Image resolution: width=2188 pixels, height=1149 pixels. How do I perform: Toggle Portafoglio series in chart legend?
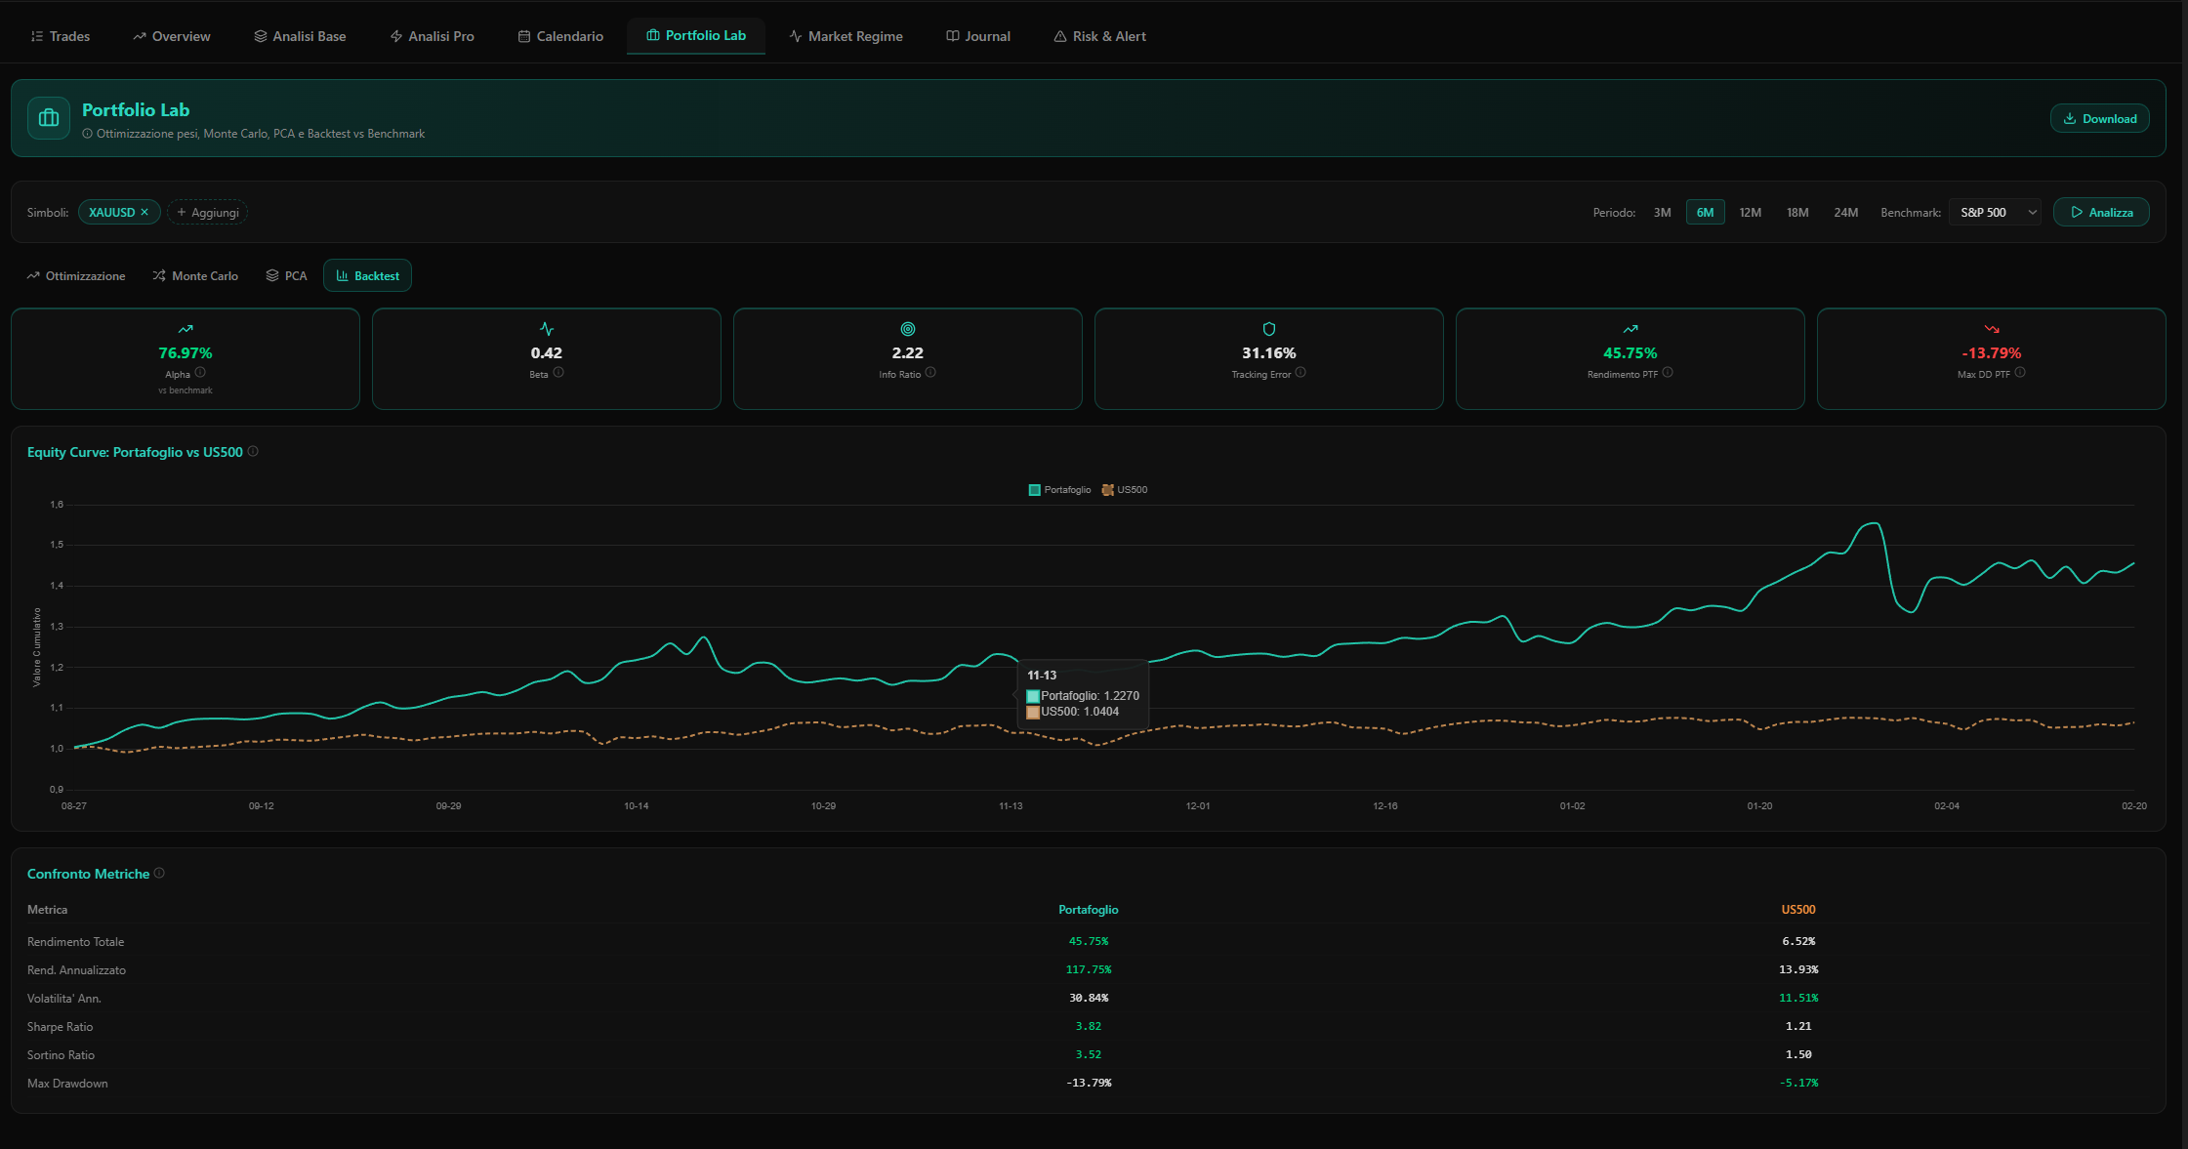(1059, 490)
